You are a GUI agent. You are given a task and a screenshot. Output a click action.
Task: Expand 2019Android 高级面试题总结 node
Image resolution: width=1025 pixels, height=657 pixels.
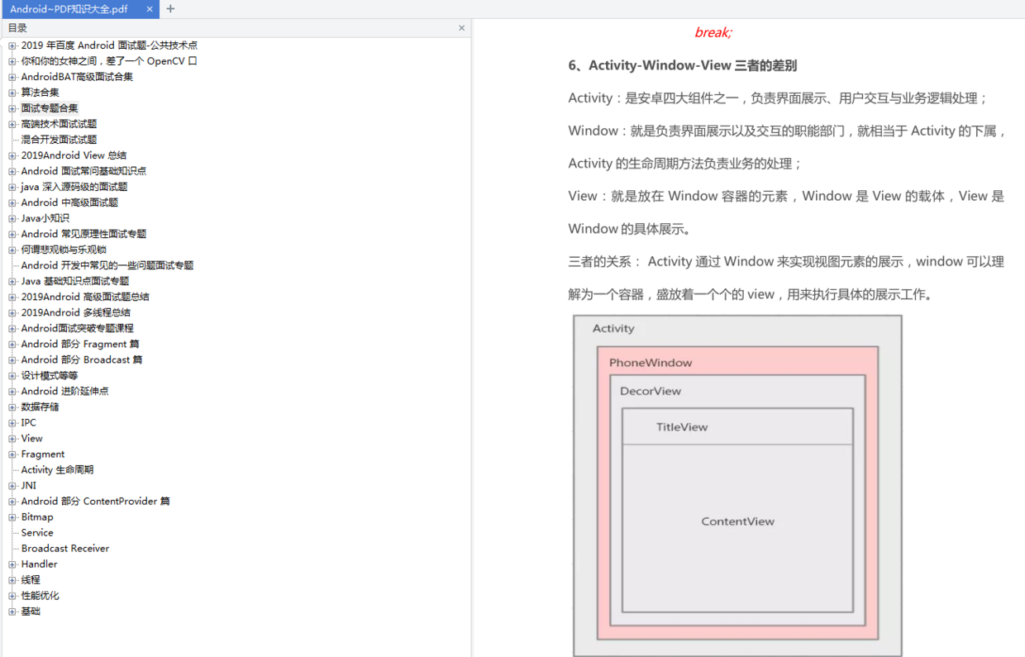[12, 297]
